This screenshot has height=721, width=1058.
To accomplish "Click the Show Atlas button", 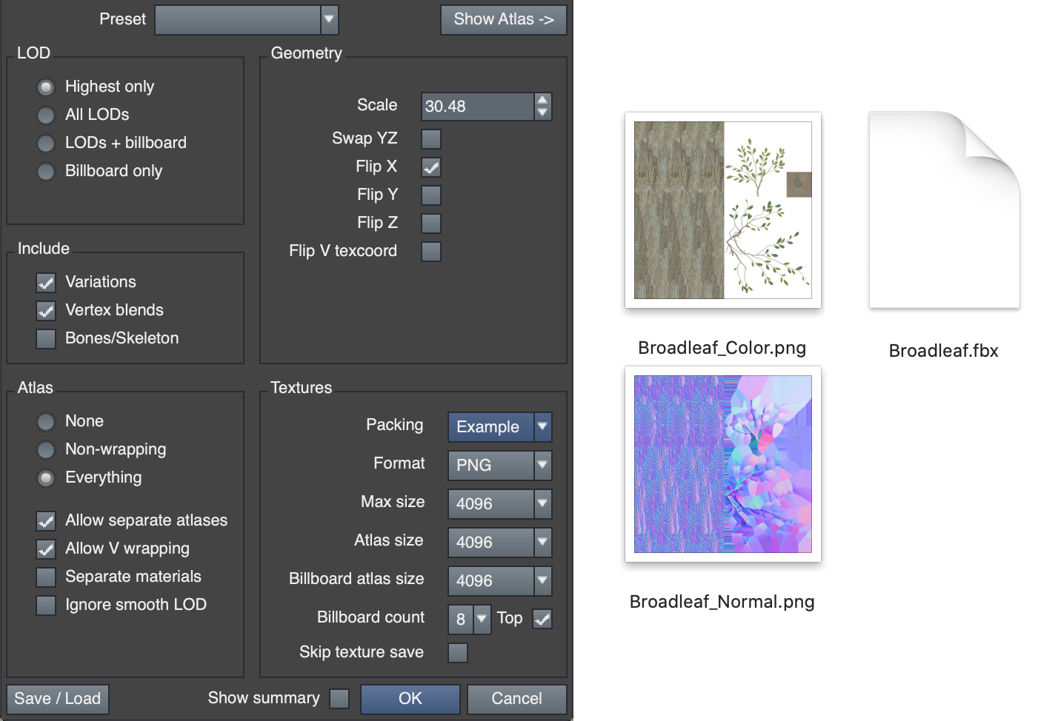I will (x=504, y=20).
